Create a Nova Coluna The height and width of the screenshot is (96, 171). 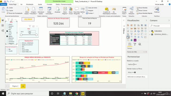click(x=142, y=10)
